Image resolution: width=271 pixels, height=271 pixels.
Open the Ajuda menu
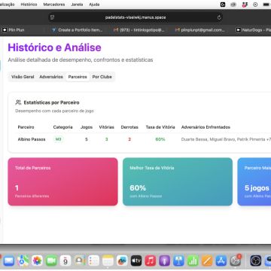pos(94,5)
